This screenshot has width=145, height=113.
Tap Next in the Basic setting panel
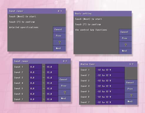126,51
